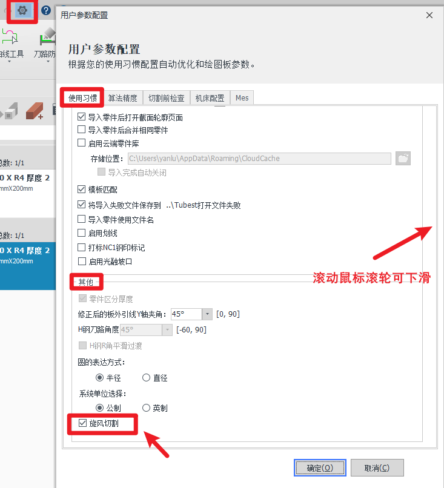Click the 取消(C) button
Viewport: 444px width, 488px height.
pyautogui.click(x=377, y=468)
